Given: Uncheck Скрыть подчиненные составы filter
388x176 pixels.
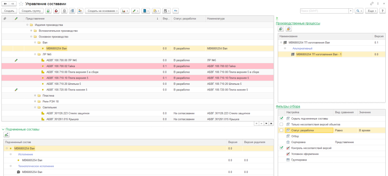Looking at the screenshot, I should [x=281, y=118].
